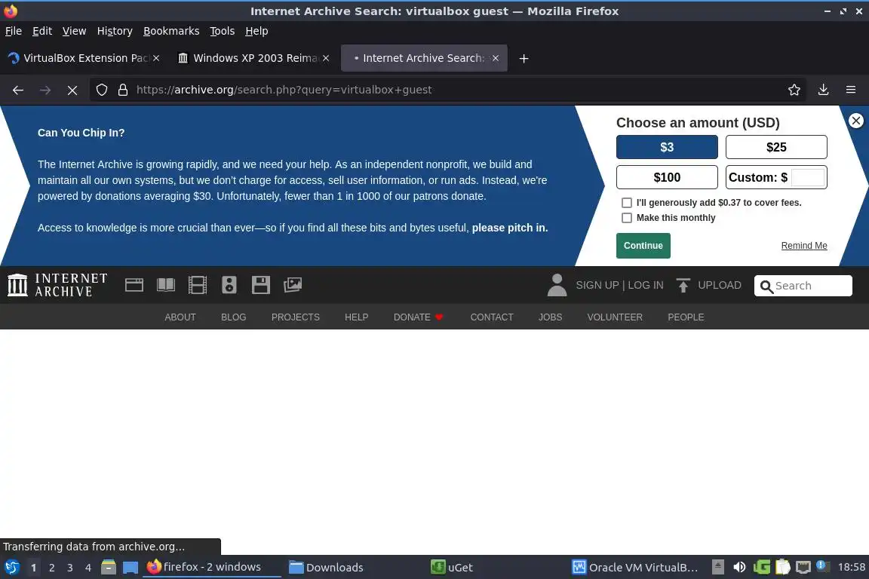Click the Remind Me link
This screenshot has width=869, height=579.
tap(803, 246)
